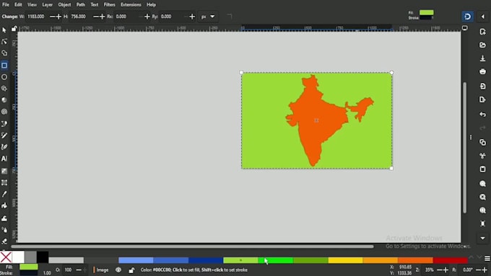Open palette options menu at far right

pyautogui.click(x=487, y=258)
